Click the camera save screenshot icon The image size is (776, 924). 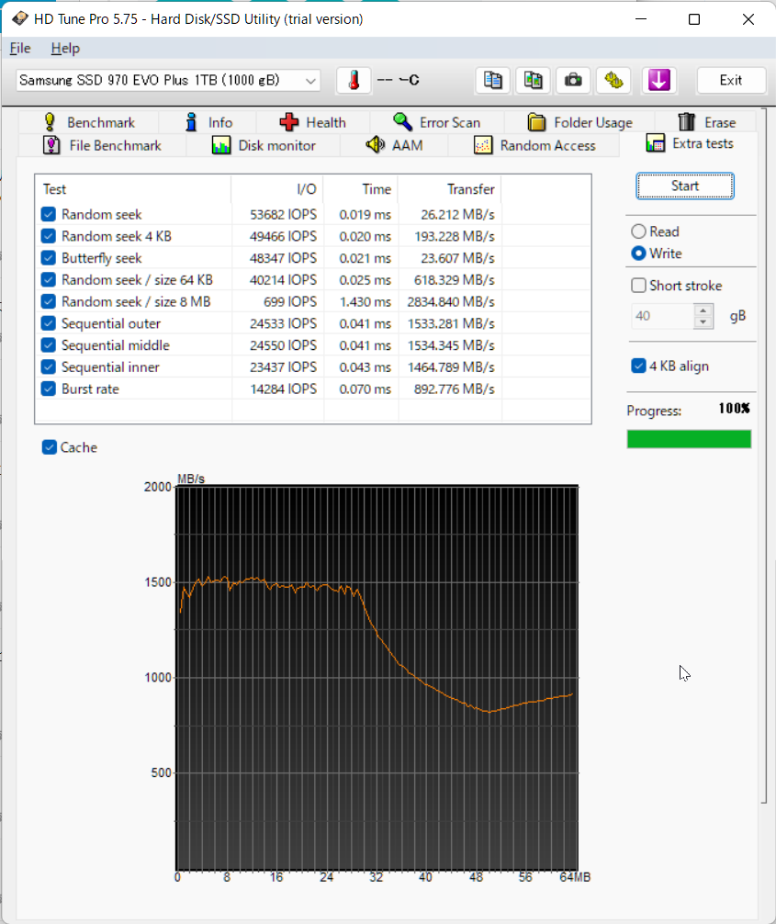[x=573, y=80]
